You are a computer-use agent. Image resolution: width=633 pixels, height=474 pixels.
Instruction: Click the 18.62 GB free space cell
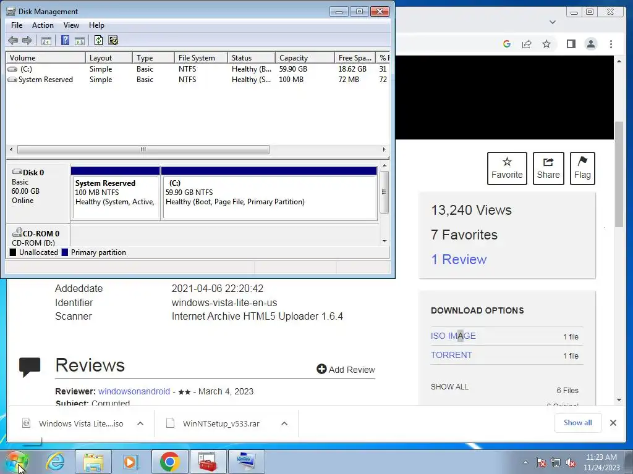point(352,69)
